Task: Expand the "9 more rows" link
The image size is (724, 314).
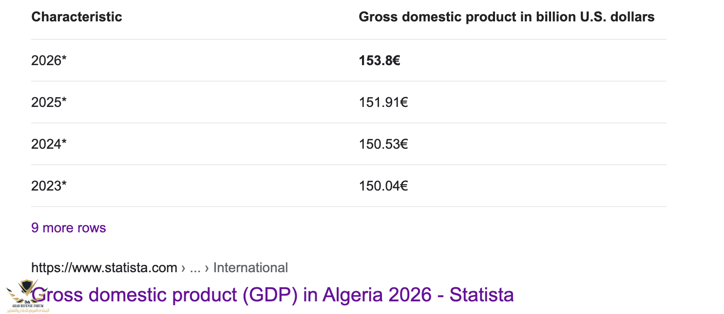Action: click(68, 228)
